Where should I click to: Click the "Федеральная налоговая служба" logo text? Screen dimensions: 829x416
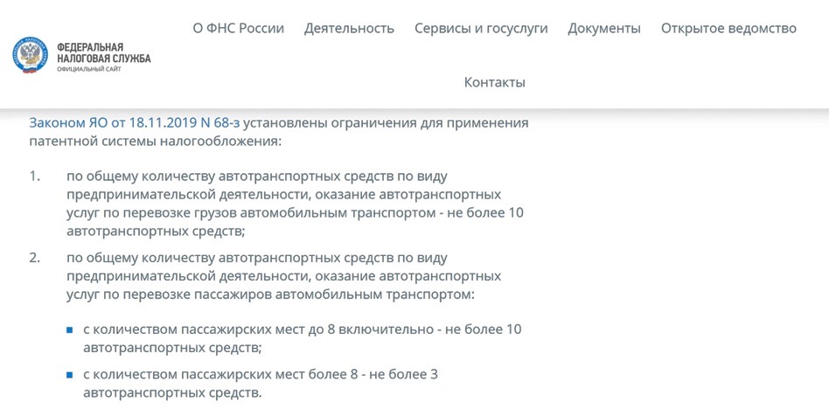(x=102, y=52)
